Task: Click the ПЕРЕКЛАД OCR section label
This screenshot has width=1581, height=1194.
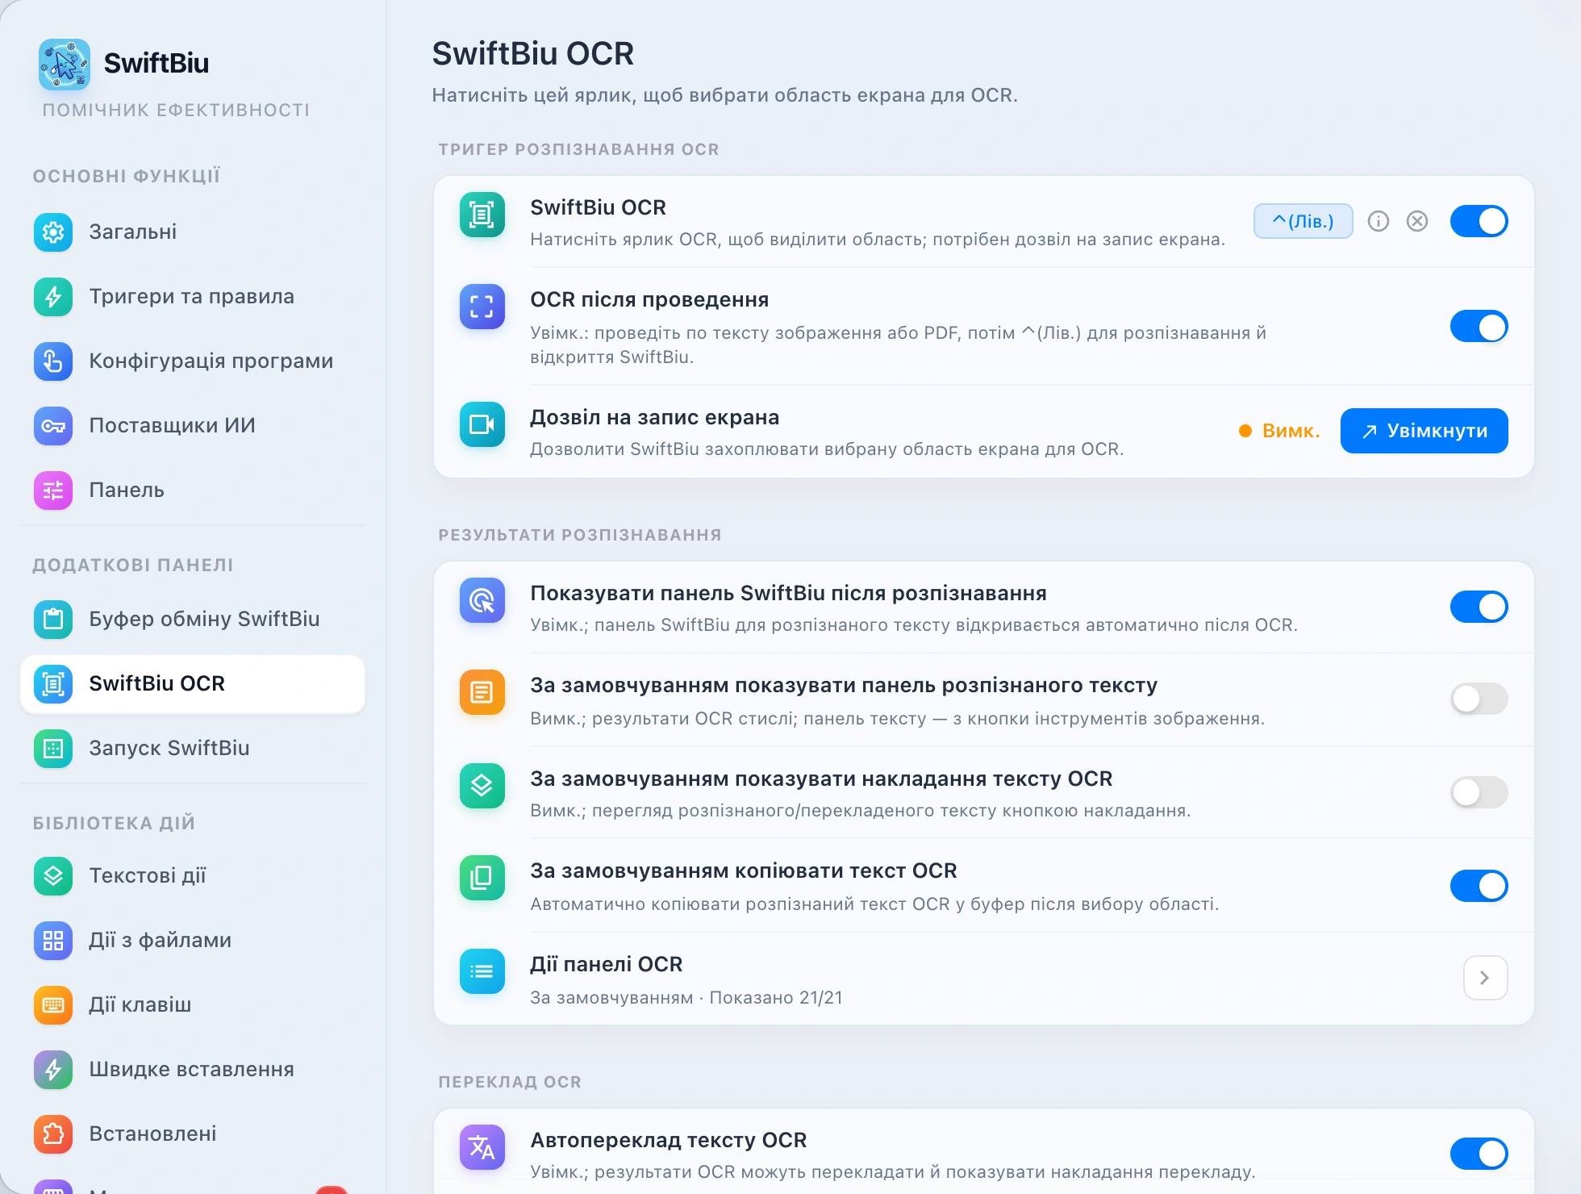Action: pyautogui.click(x=510, y=1082)
